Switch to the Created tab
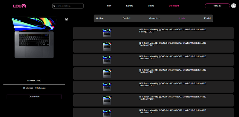 tap(126, 18)
